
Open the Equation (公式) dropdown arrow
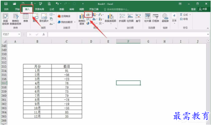[190, 15]
